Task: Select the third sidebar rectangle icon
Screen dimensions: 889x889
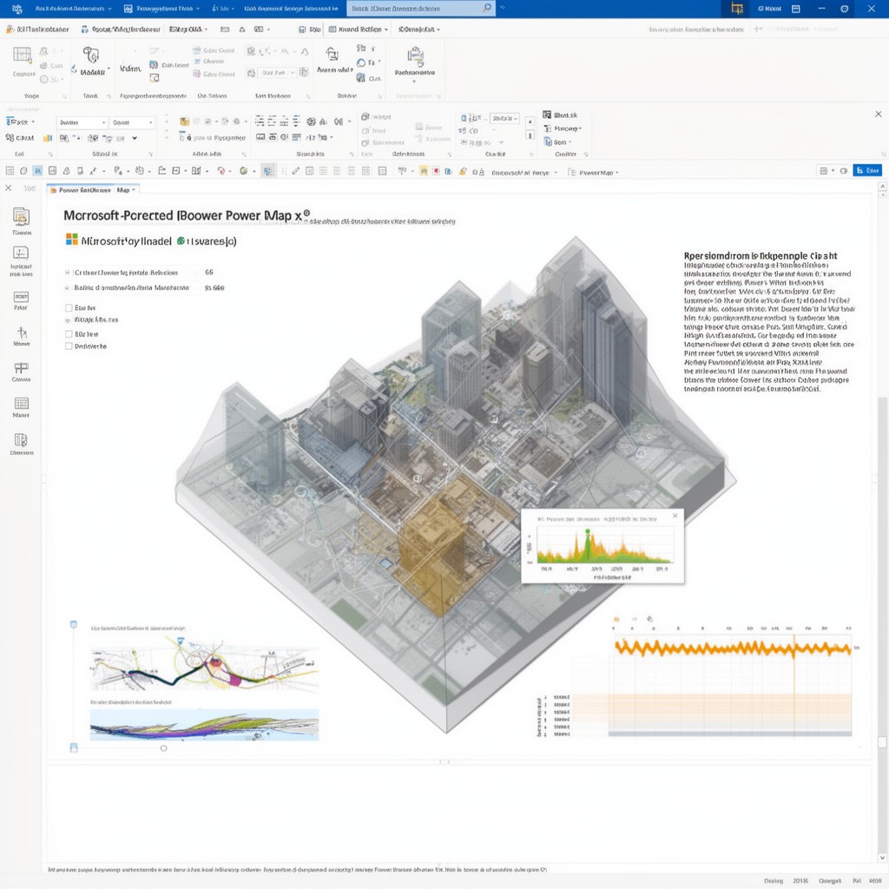Action: click(x=21, y=297)
